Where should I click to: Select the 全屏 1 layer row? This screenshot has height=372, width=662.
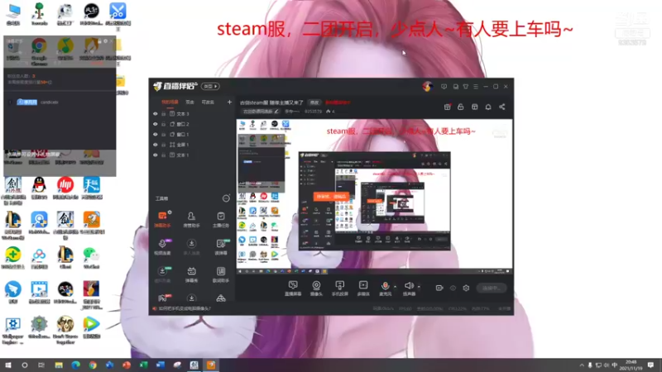click(x=193, y=145)
